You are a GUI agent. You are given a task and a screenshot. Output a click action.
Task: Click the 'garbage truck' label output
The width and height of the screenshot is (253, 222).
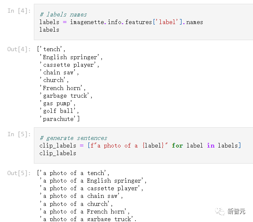point(66,96)
